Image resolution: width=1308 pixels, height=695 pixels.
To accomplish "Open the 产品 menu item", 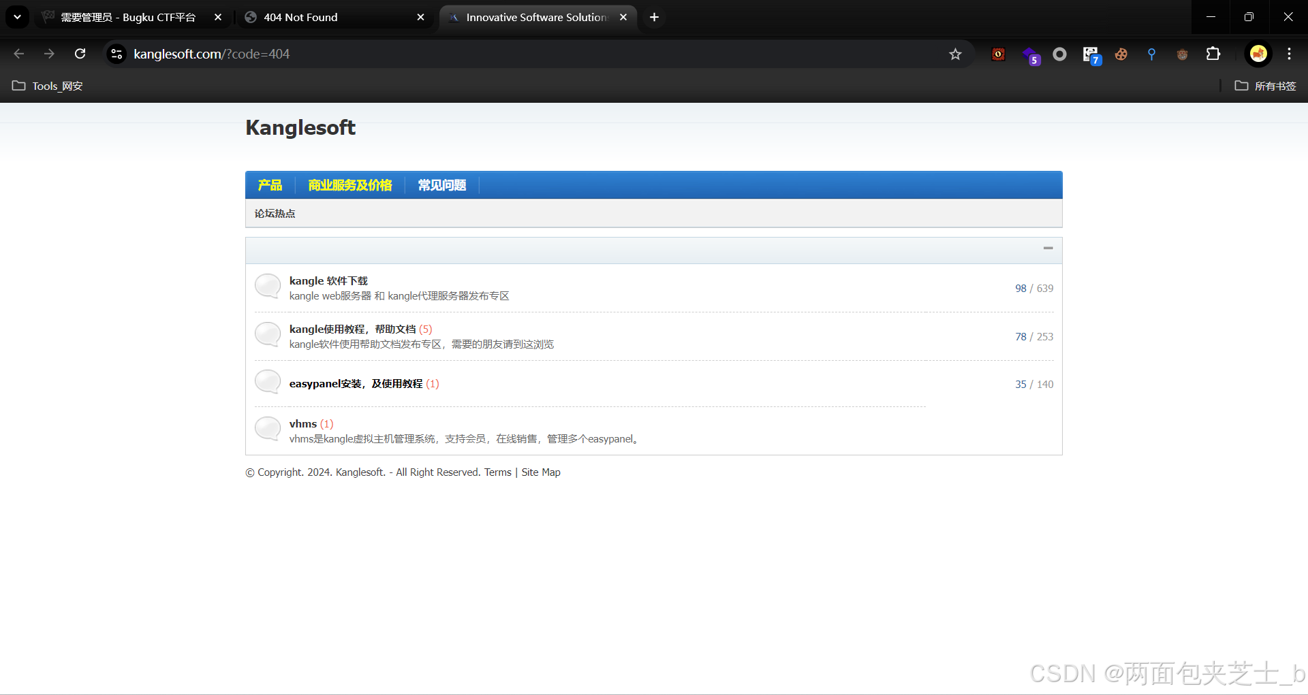I will click(270, 185).
